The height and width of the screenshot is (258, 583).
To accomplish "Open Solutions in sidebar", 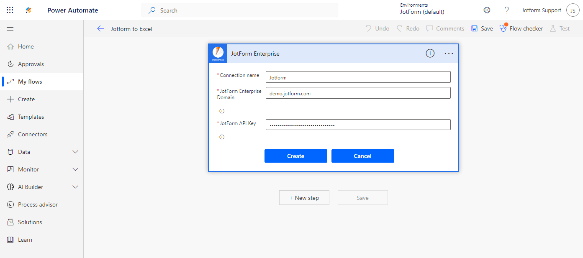I will (x=42, y=222).
